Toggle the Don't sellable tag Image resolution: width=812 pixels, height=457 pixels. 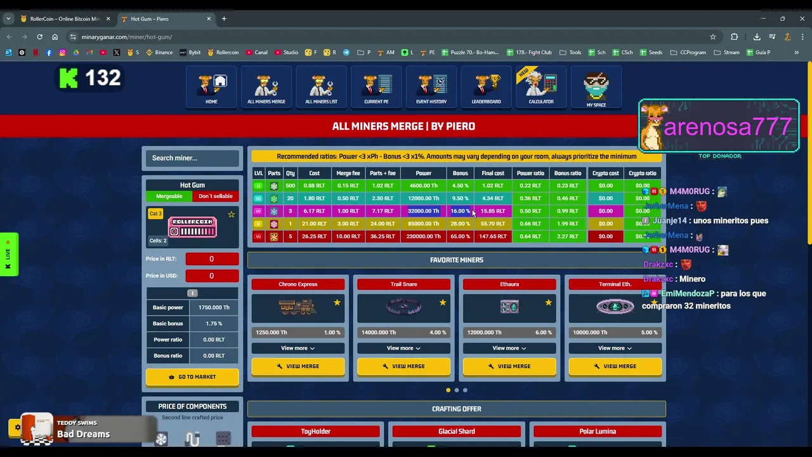coord(216,196)
